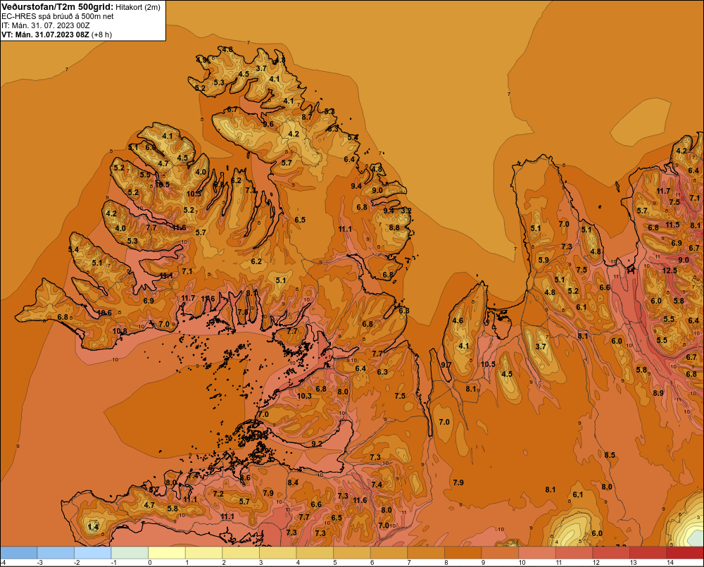Click the legend label '0'
The height and width of the screenshot is (567, 704).
[x=149, y=563]
